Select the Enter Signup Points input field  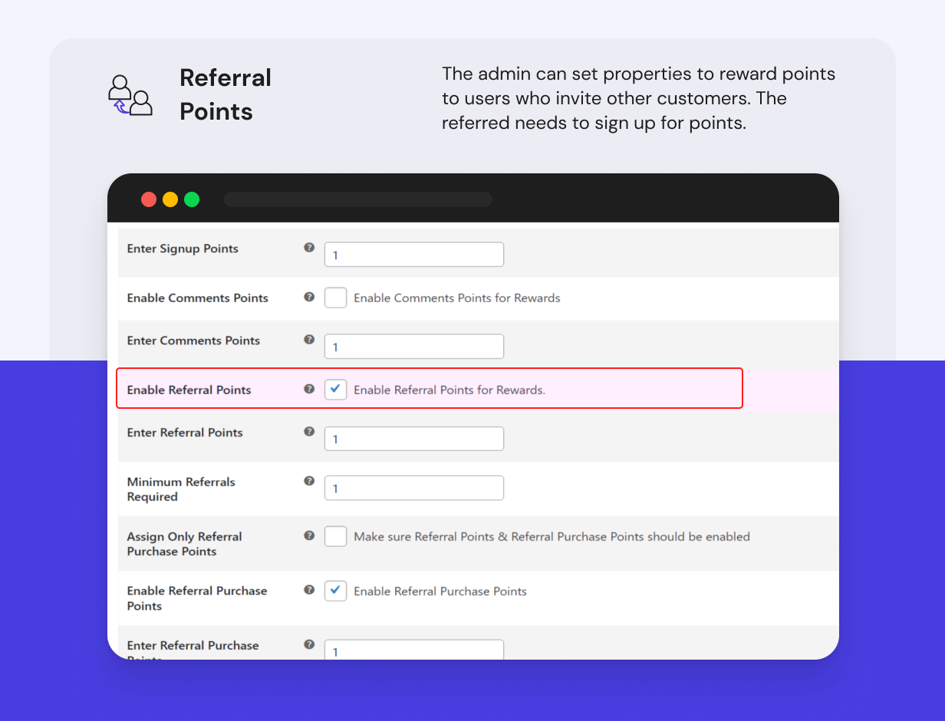413,254
